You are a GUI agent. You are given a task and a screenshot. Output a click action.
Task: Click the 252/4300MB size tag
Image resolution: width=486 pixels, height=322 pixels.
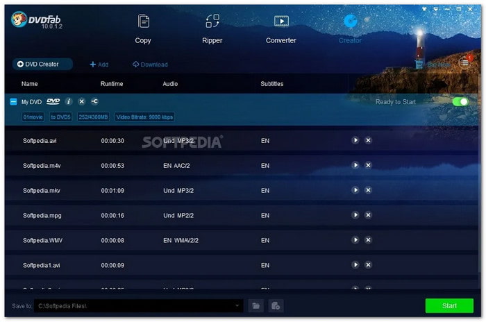click(93, 117)
